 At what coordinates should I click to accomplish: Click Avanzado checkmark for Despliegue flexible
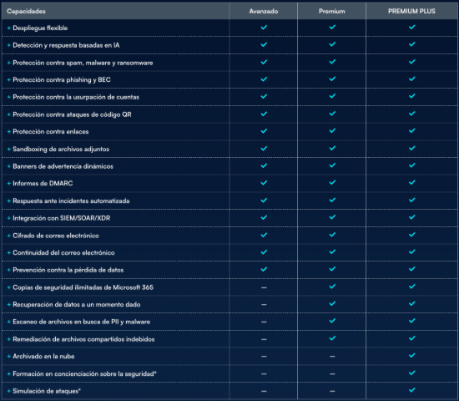(x=264, y=28)
